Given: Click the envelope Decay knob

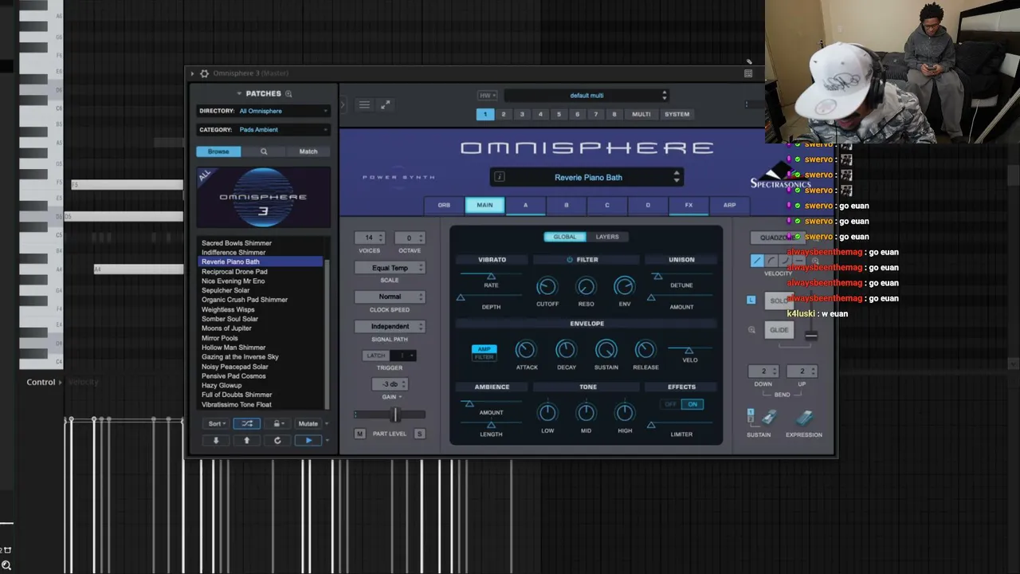Looking at the screenshot, I should pos(566,349).
